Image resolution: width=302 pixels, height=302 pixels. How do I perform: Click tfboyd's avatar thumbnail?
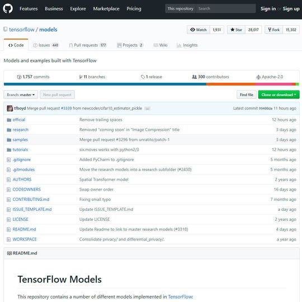10,108
